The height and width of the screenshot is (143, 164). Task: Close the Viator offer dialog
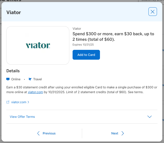point(153,12)
